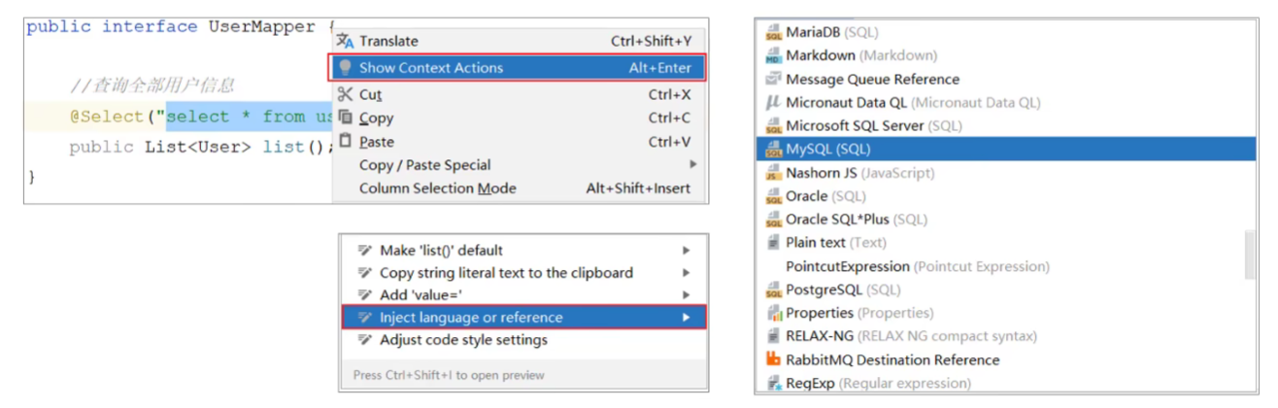Open the Add 'value=' submenu arrow
This screenshot has width=1278, height=408.
coord(687,295)
